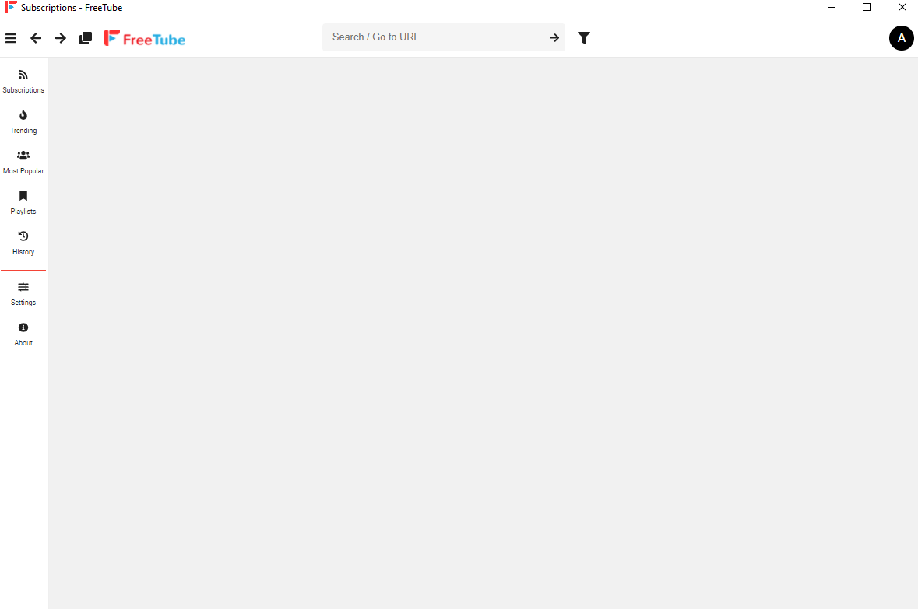Open search filters
The height and width of the screenshot is (609, 918).
[x=583, y=37]
